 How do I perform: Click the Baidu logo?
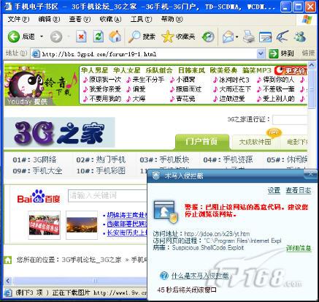pyautogui.click(x=39, y=197)
